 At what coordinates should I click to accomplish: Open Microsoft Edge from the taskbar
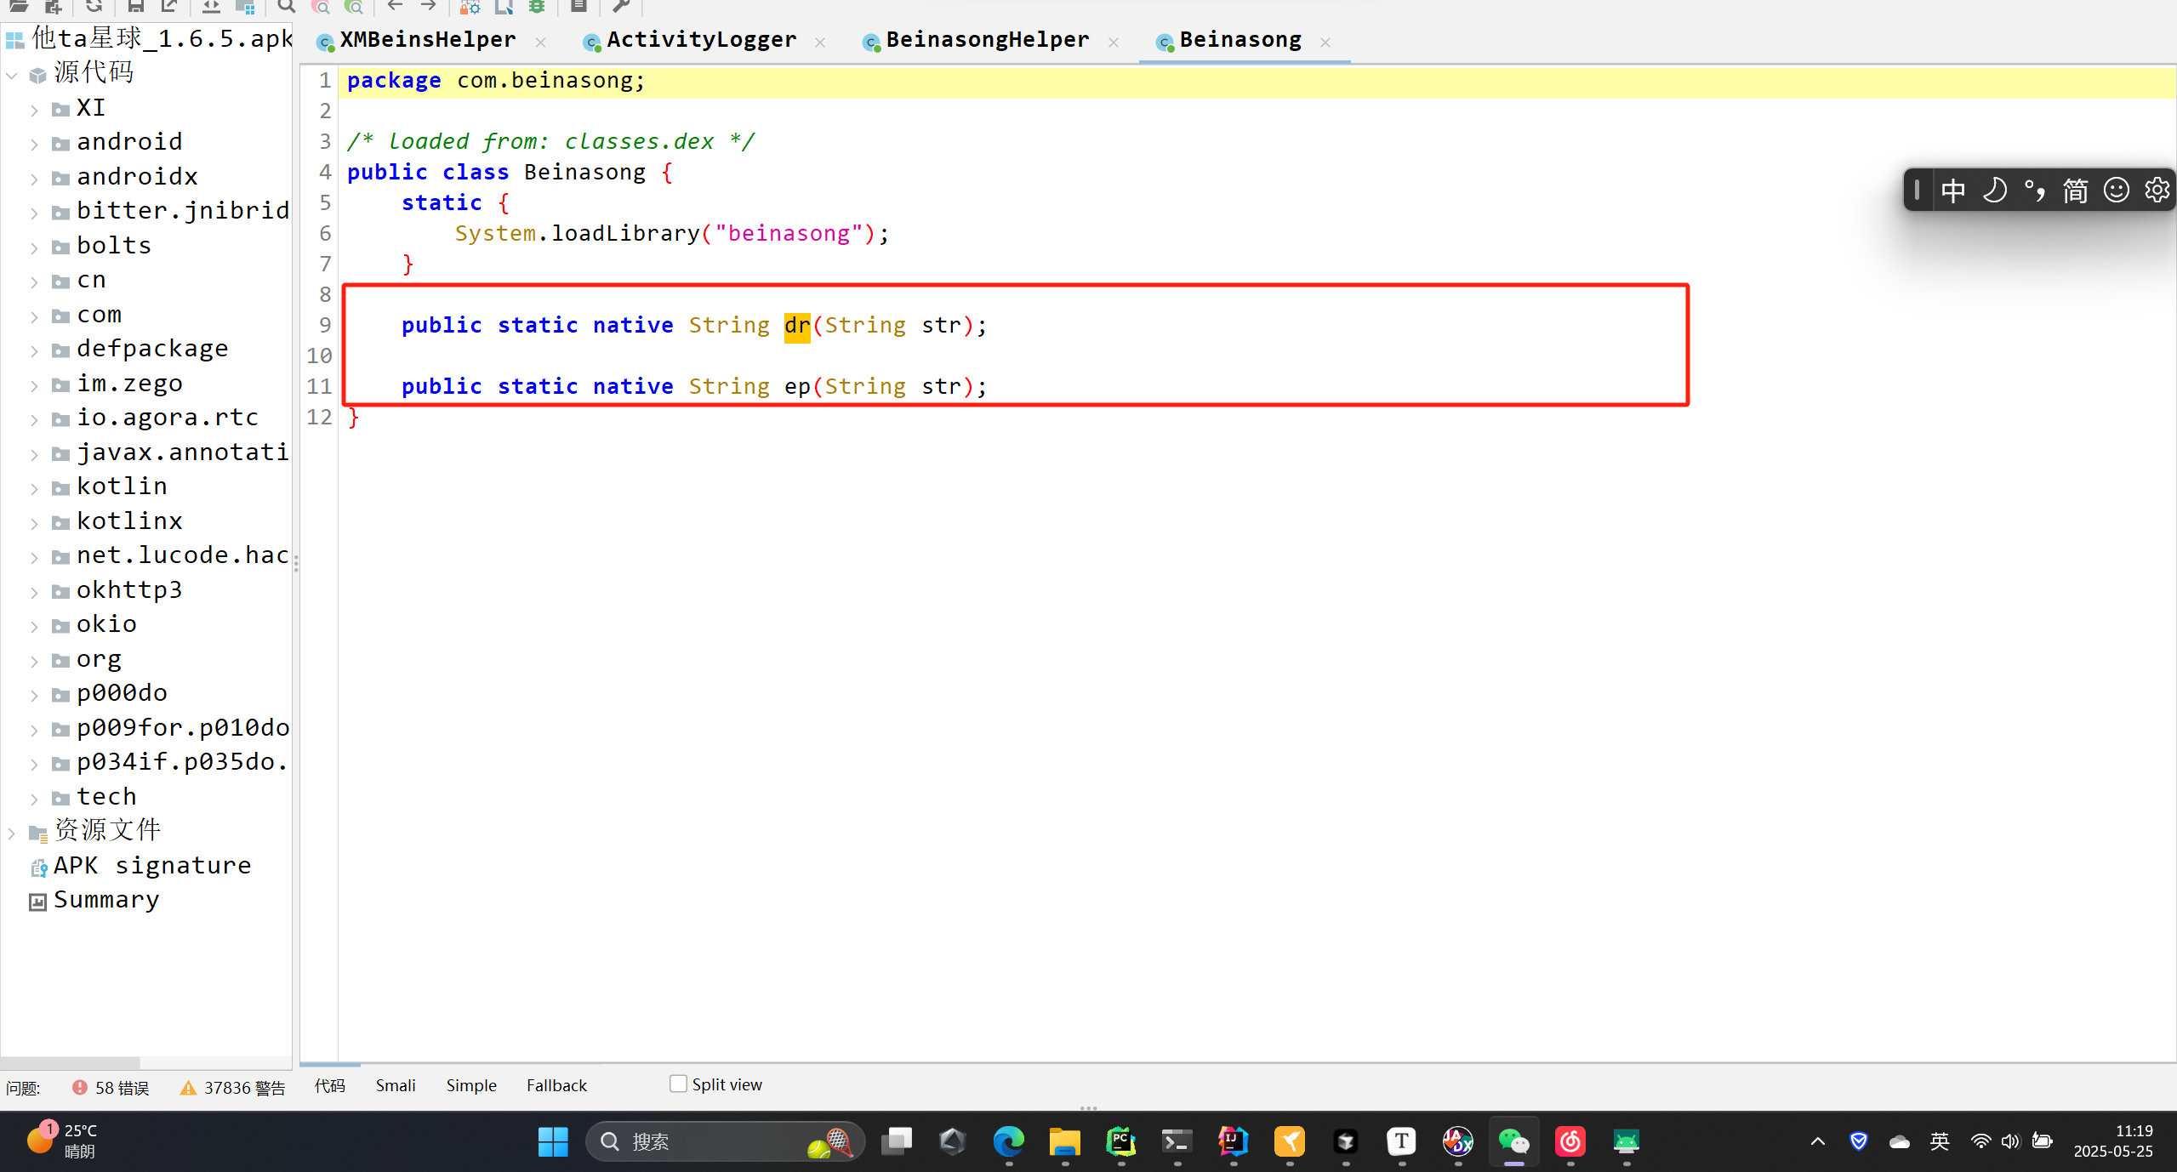pos(1009,1141)
